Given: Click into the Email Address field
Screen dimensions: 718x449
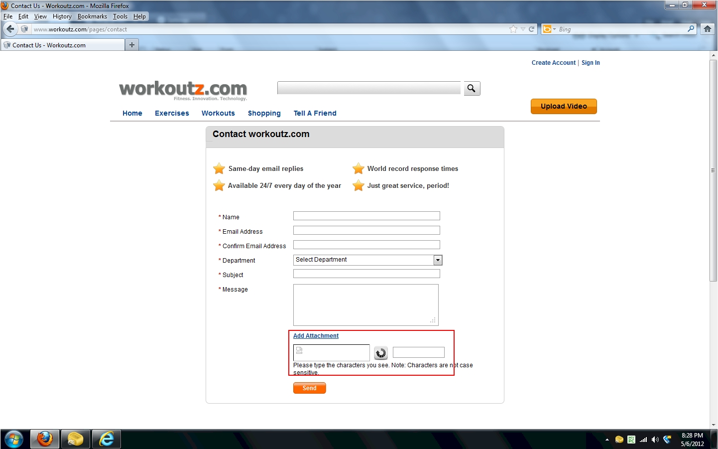Looking at the screenshot, I should pyautogui.click(x=366, y=230).
